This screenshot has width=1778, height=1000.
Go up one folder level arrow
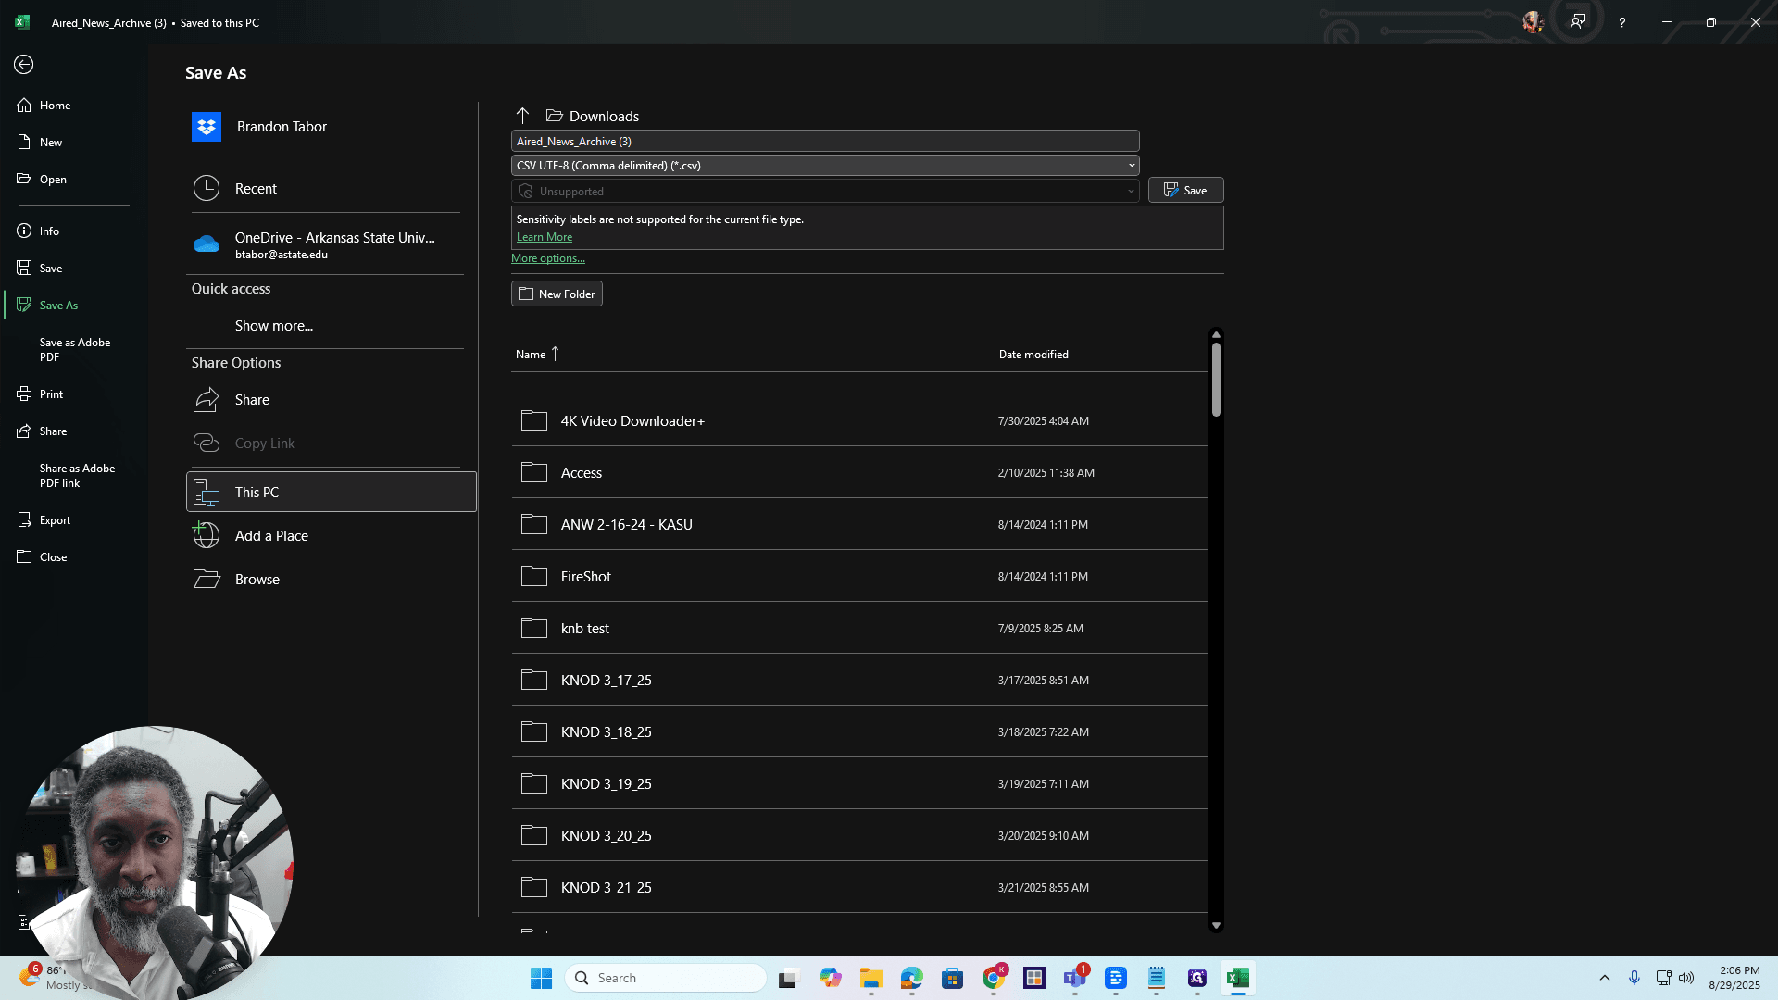522,116
